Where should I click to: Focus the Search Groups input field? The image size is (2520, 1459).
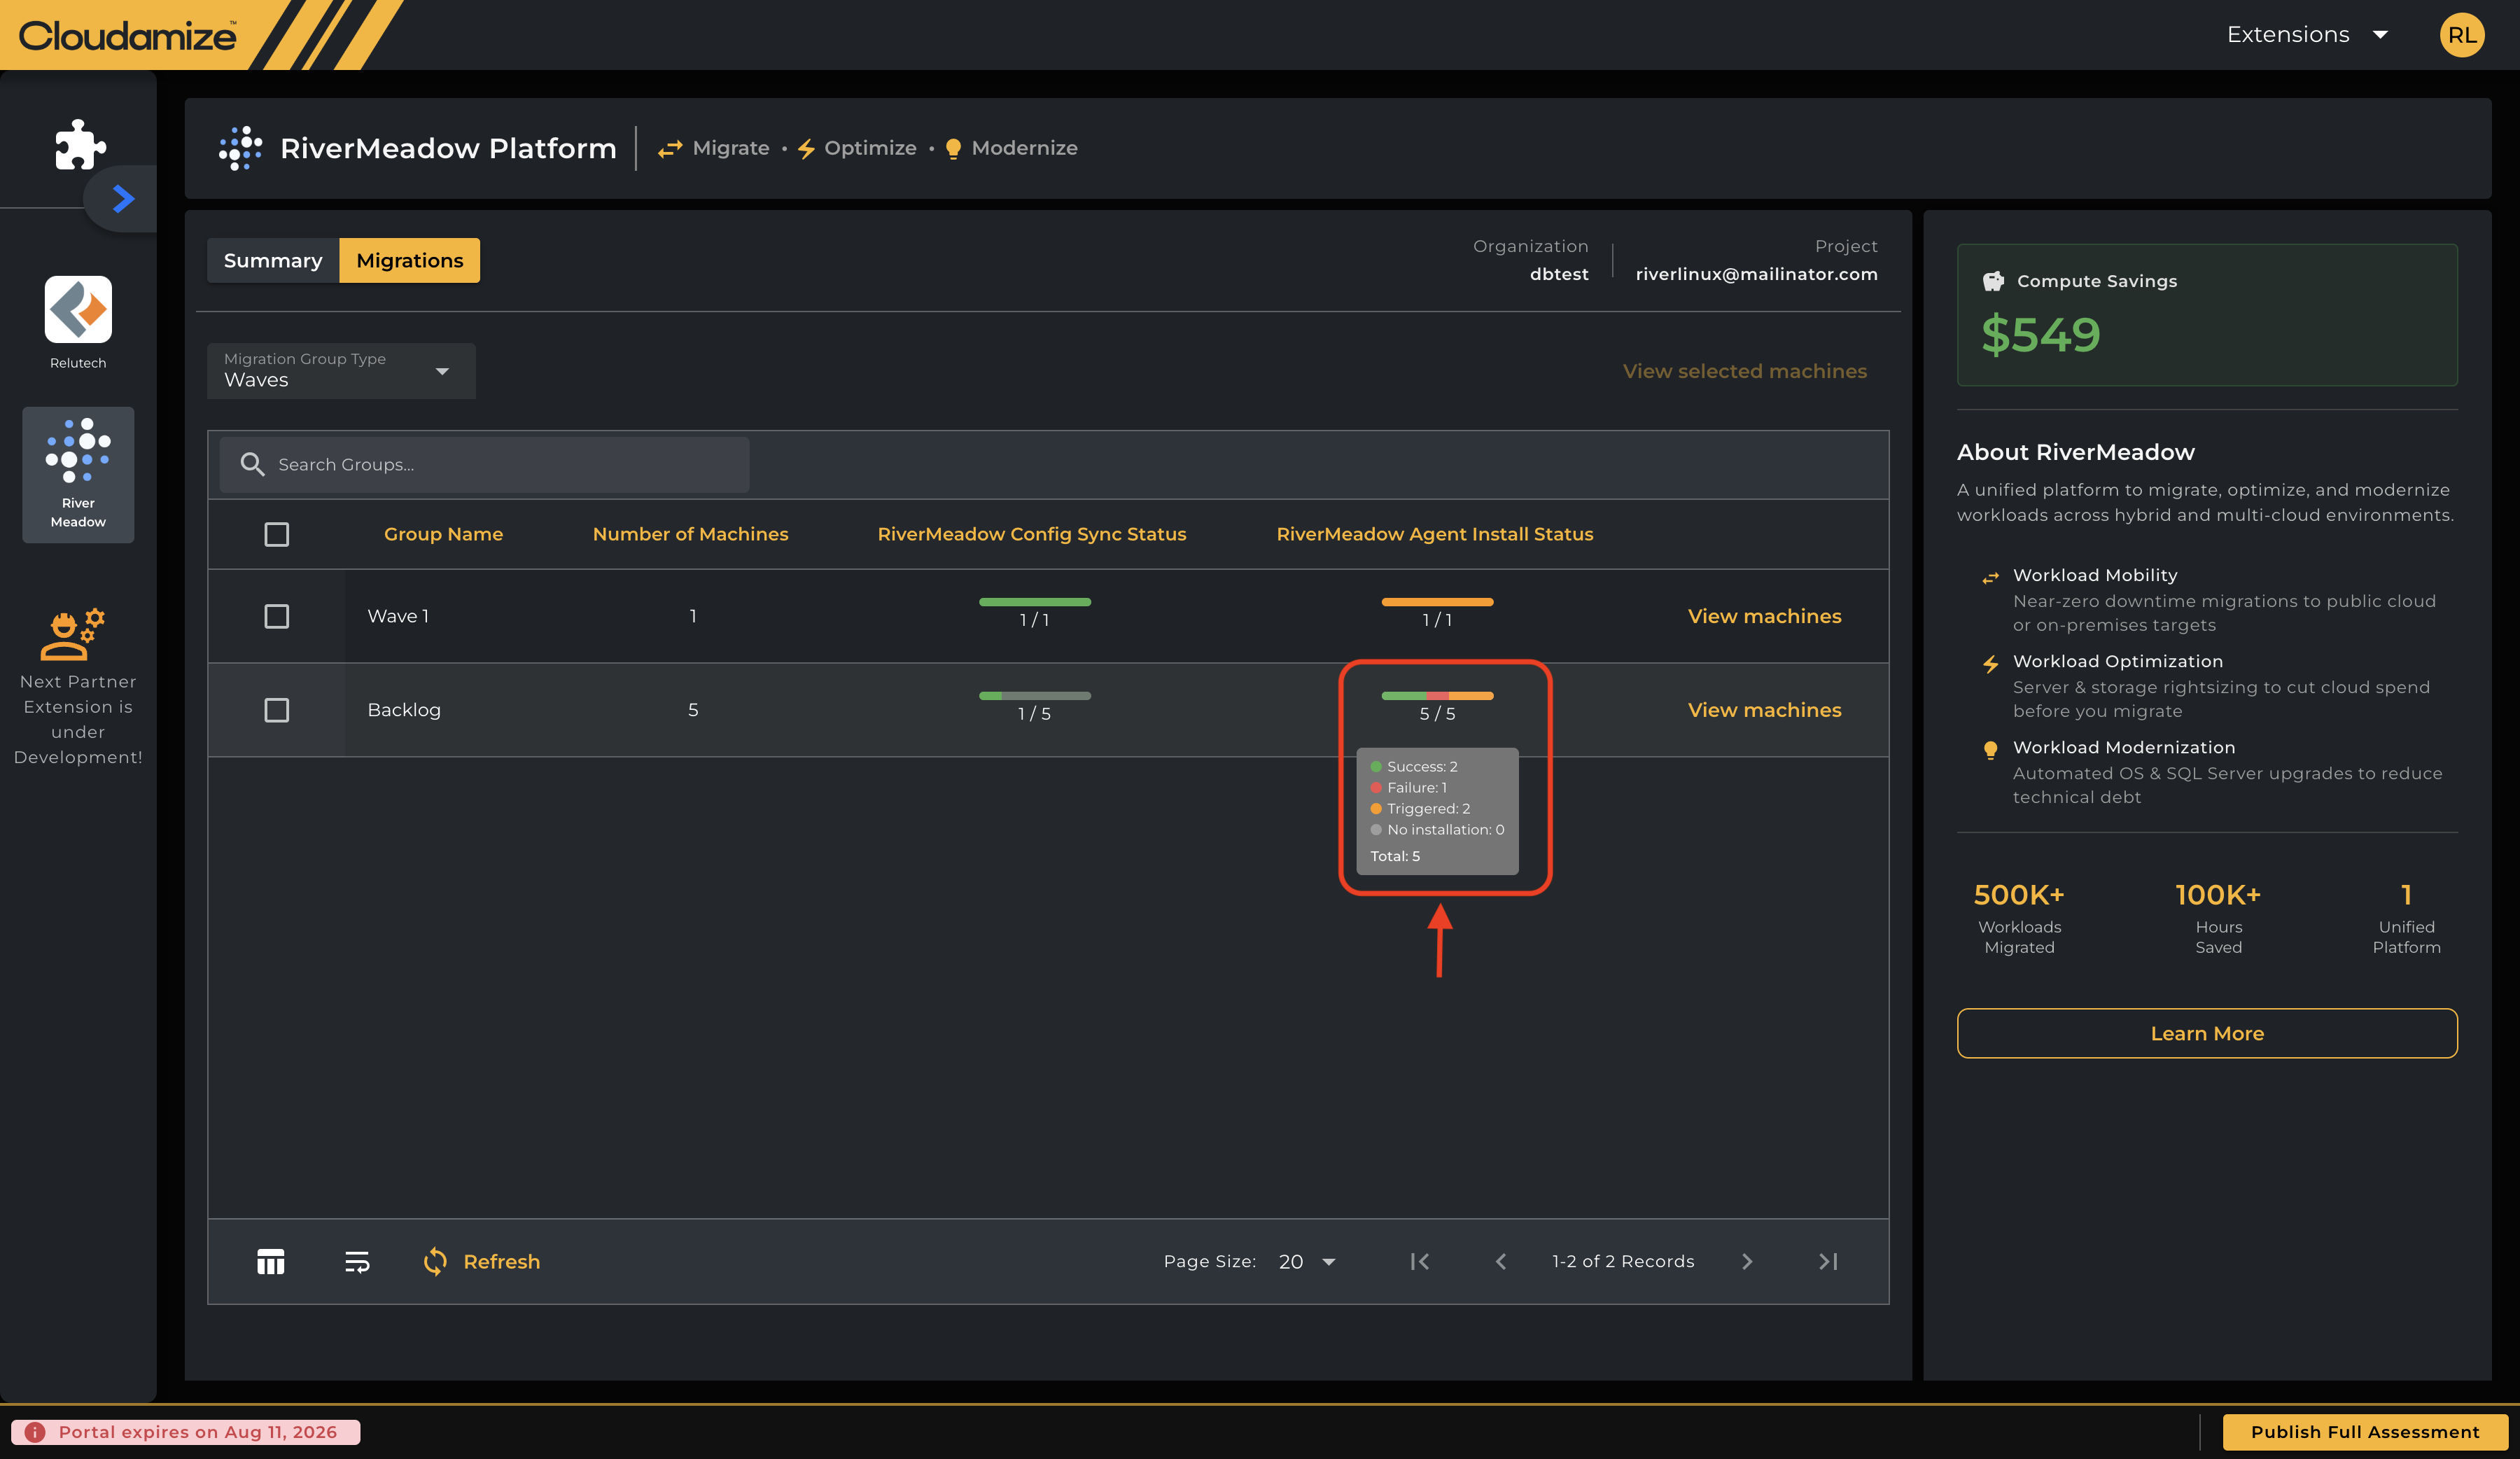[x=484, y=464]
